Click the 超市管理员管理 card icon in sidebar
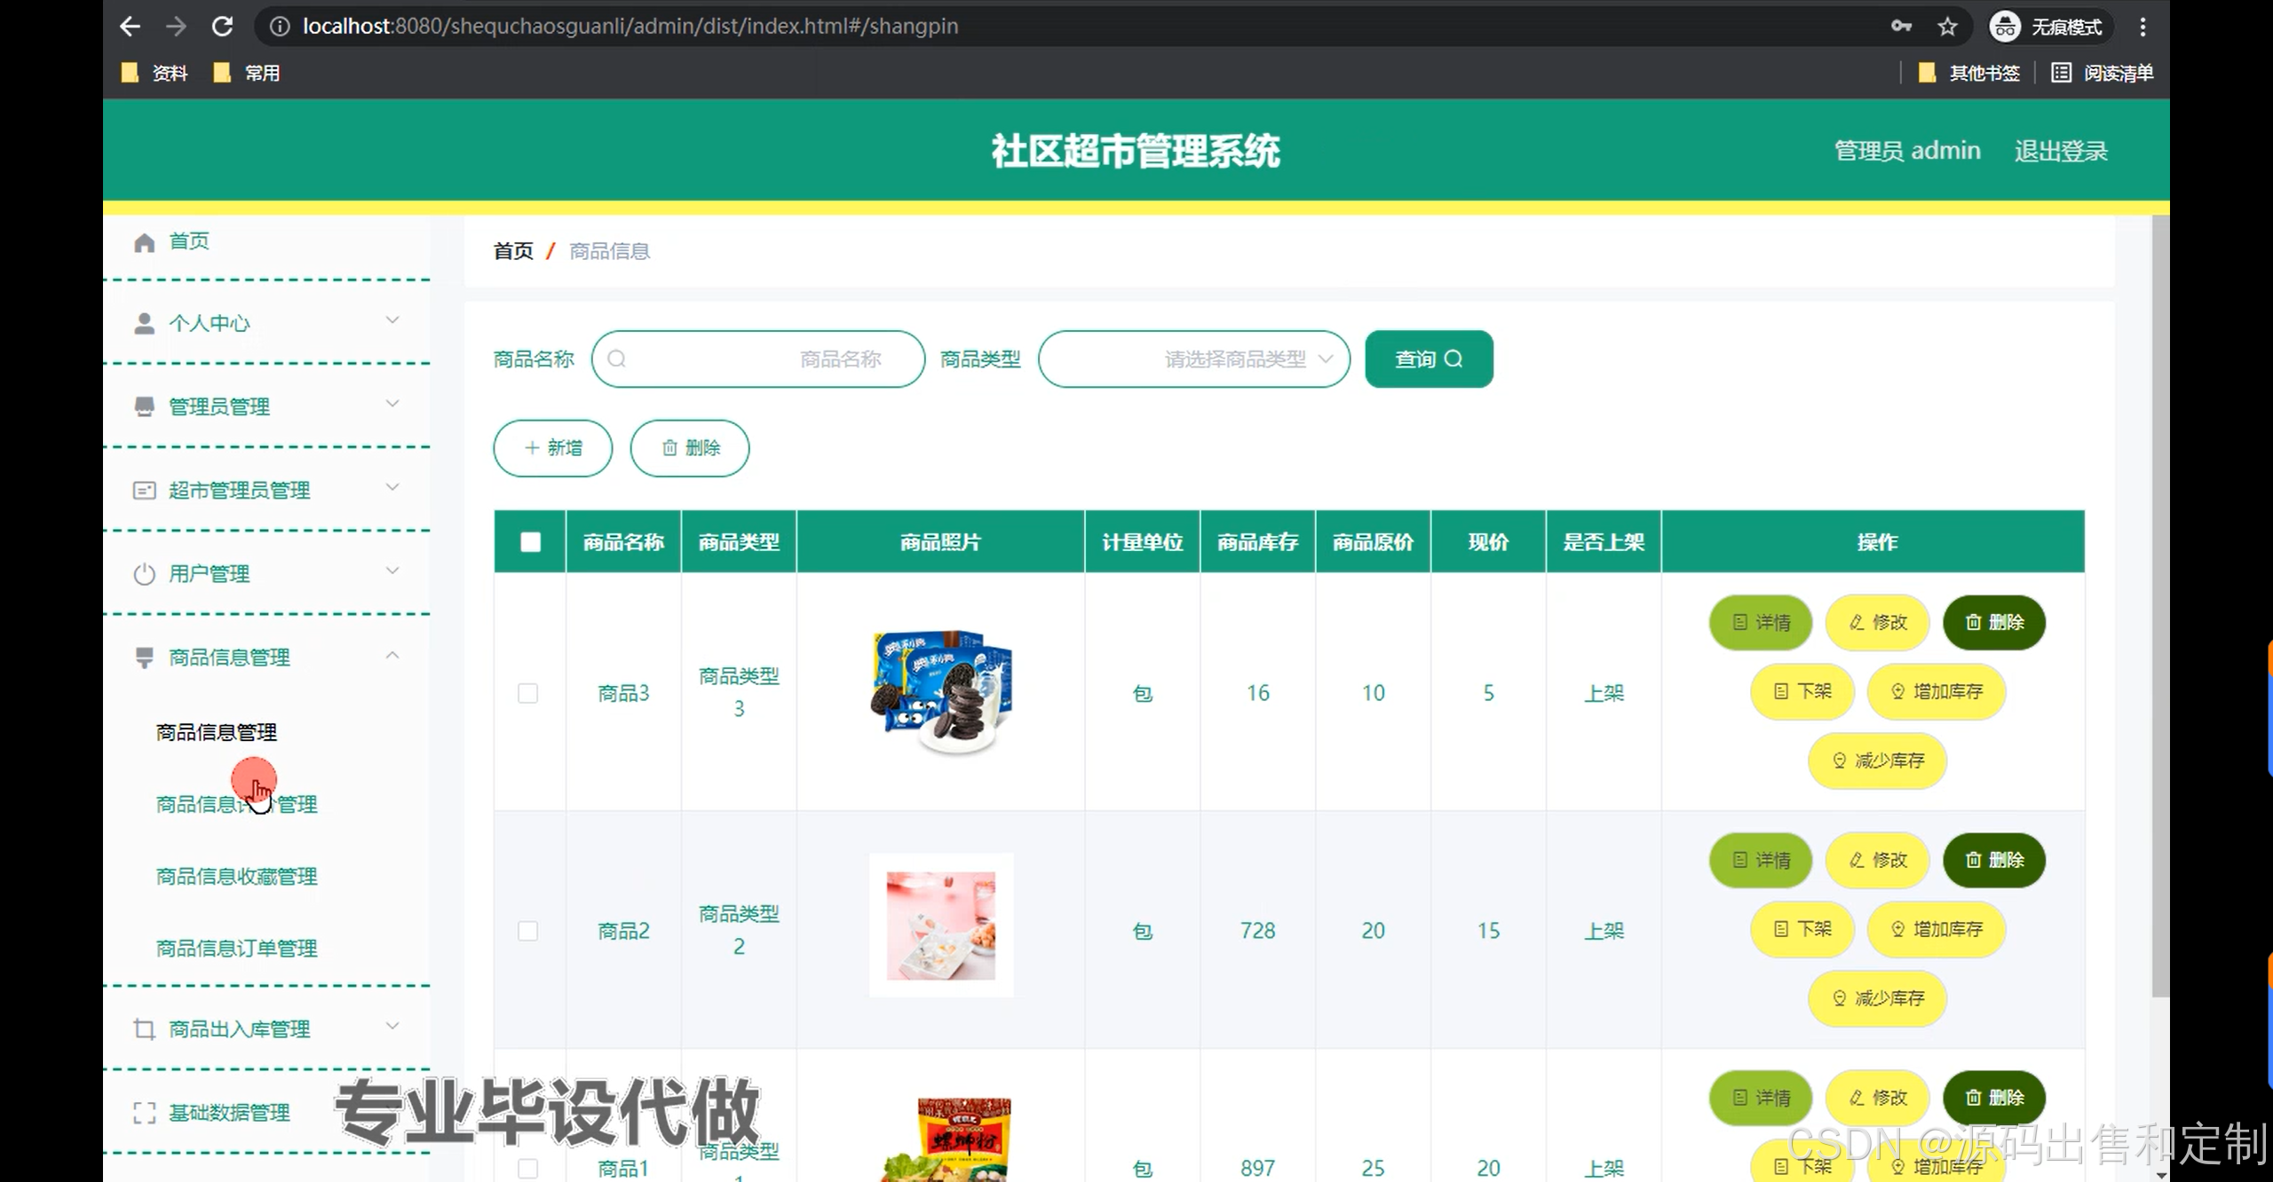The width and height of the screenshot is (2273, 1182). [x=144, y=491]
